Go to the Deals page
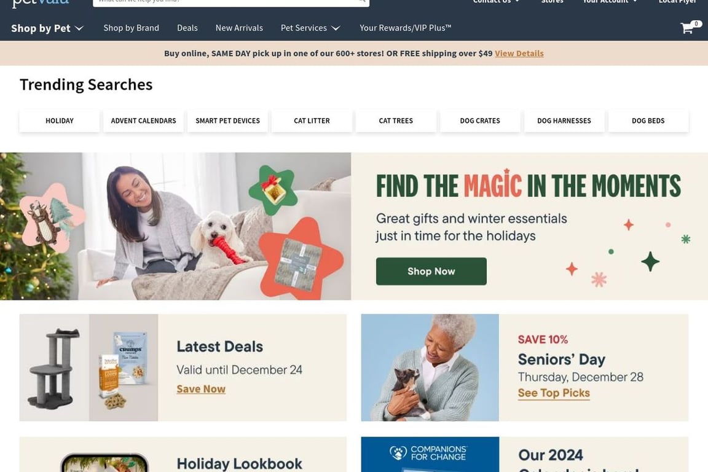 (x=187, y=28)
